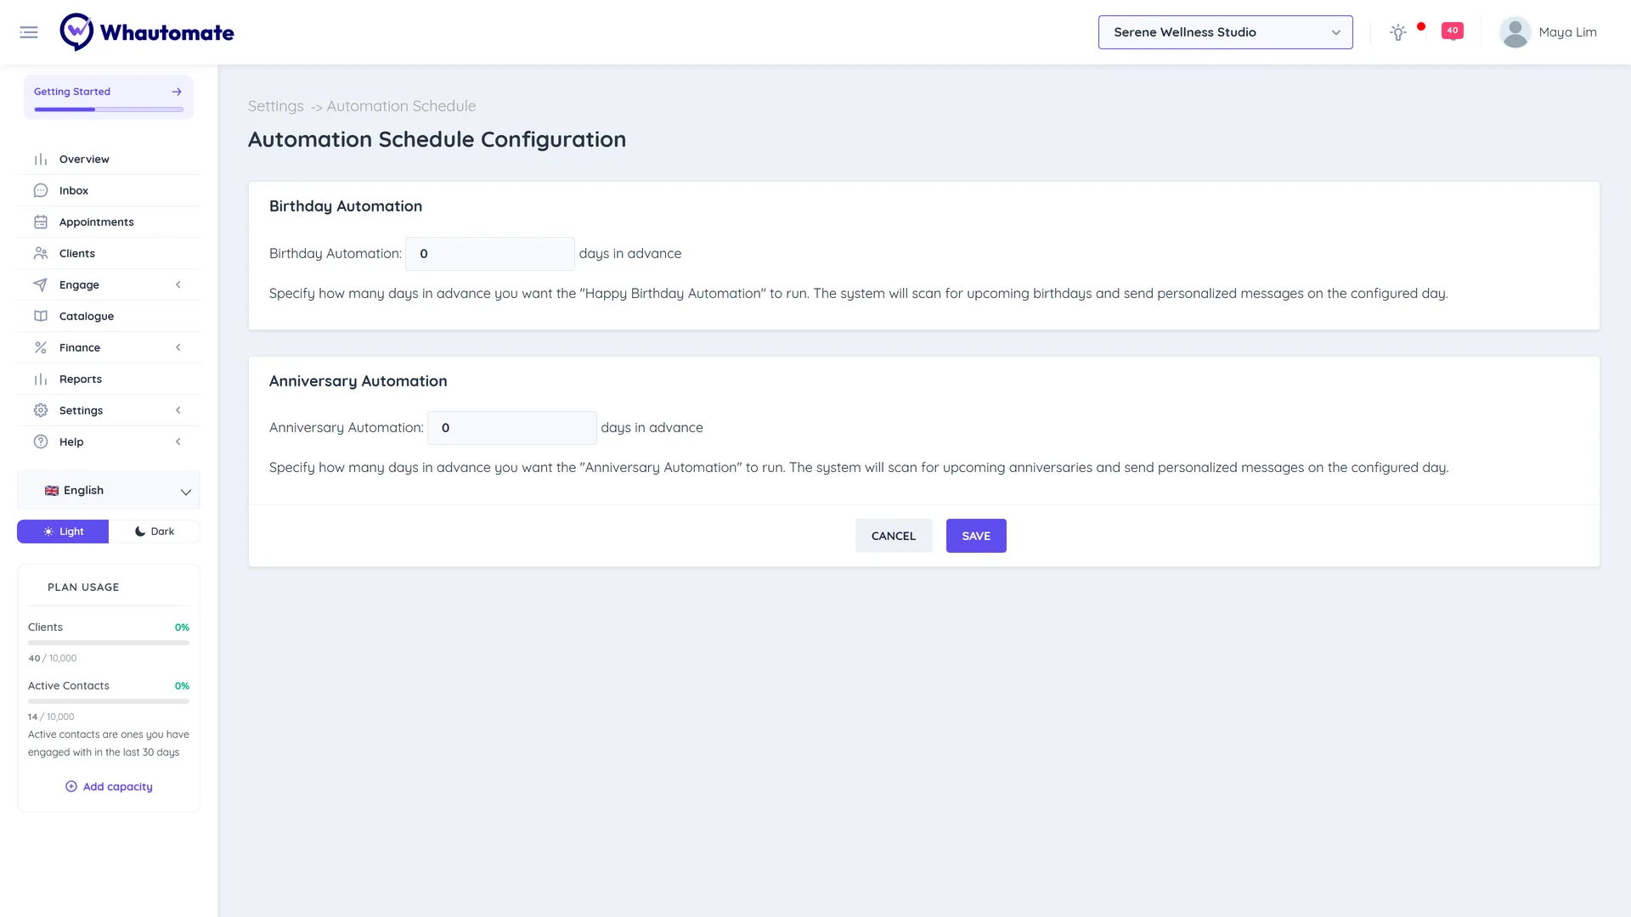
Task: Click Maya Lim's profile avatar
Action: (1515, 32)
